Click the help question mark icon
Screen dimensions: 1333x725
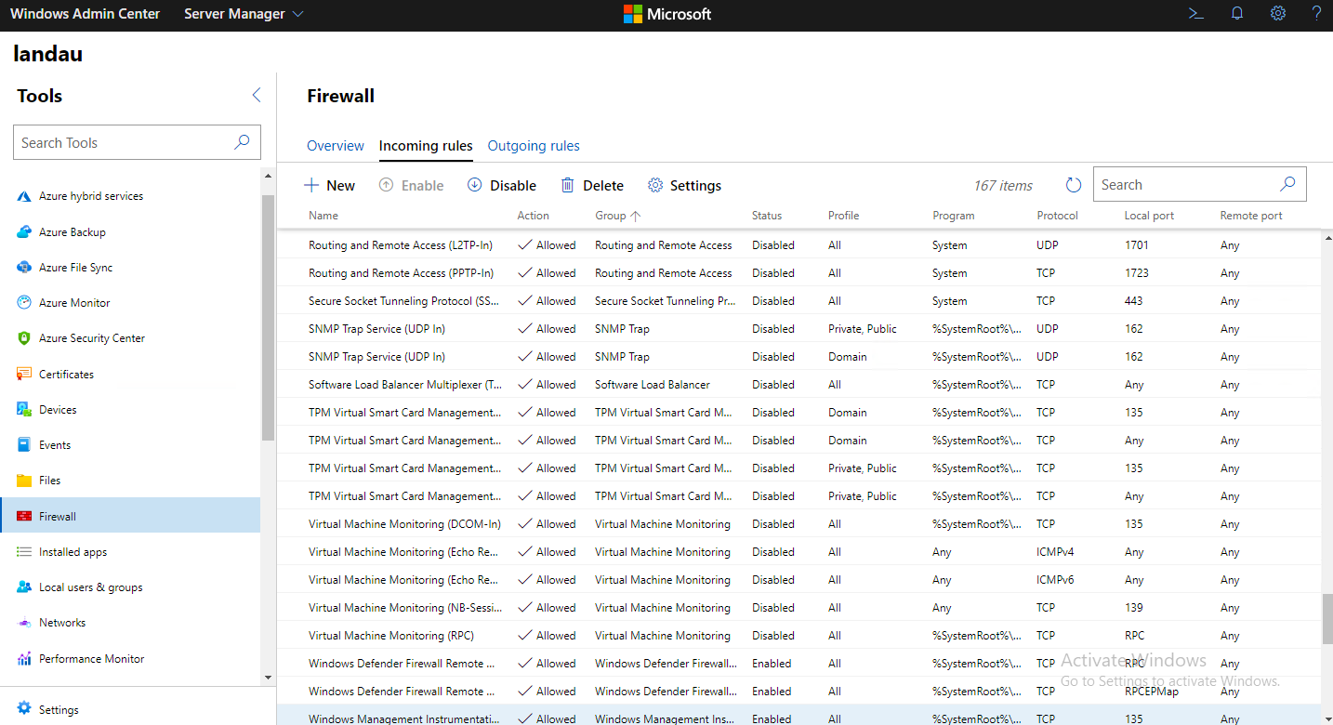pyautogui.click(x=1316, y=14)
